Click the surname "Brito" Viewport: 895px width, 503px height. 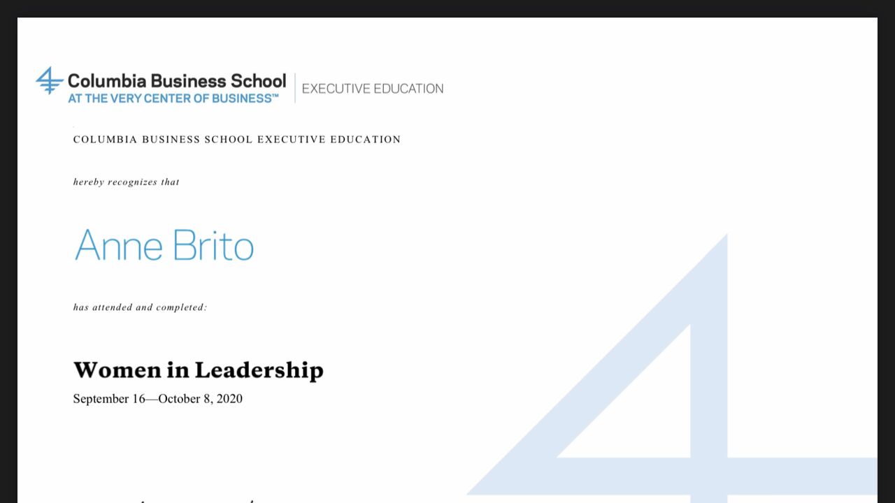click(x=213, y=245)
